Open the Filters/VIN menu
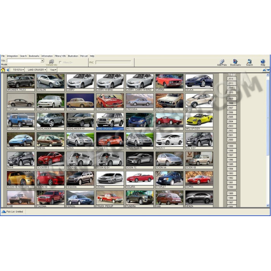This screenshot has height=271, width=271. click(x=60, y=56)
